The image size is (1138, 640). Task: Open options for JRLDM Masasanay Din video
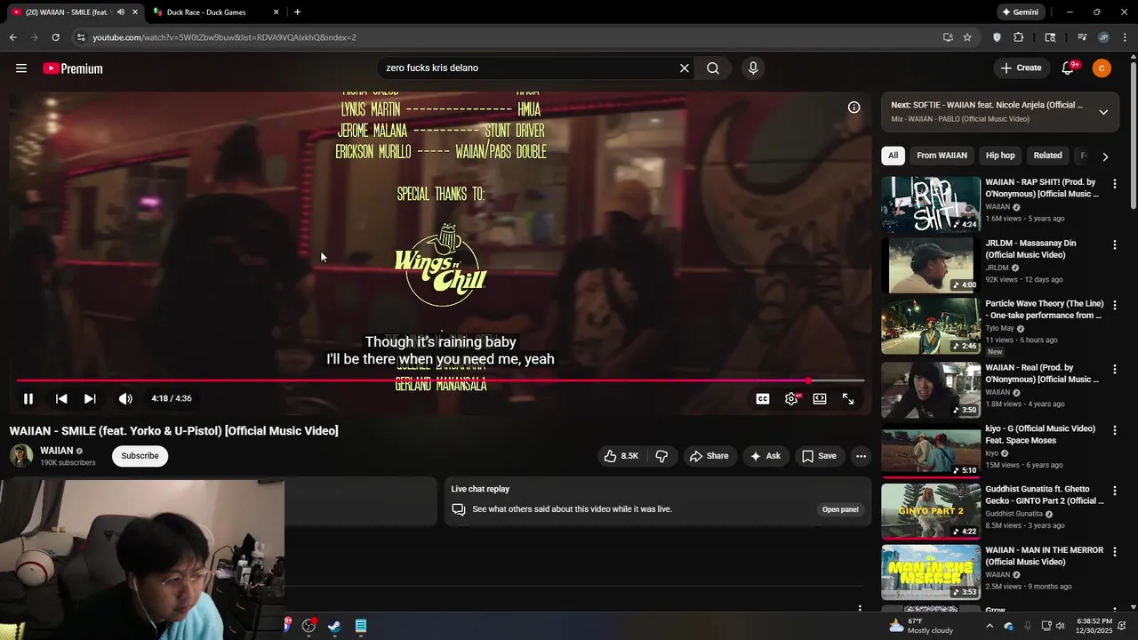[1115, 244]
